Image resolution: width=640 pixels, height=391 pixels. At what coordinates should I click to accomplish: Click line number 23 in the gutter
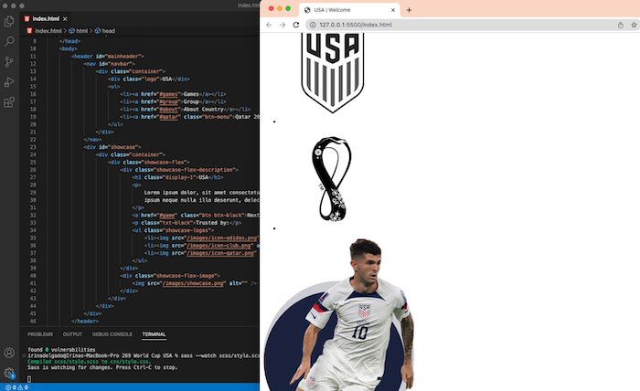pyautogui.click(x=33, y=147)
